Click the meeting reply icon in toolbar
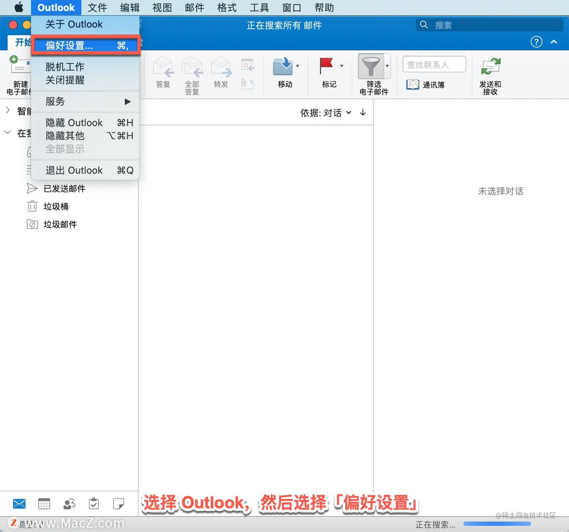The image size is (569, 532). pos(248,65)
